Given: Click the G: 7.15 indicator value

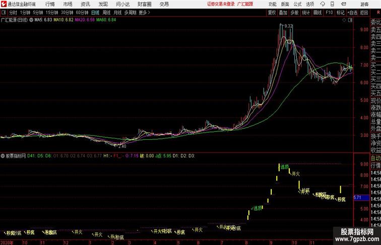Looking at the screenshot, I should [132, 156].
